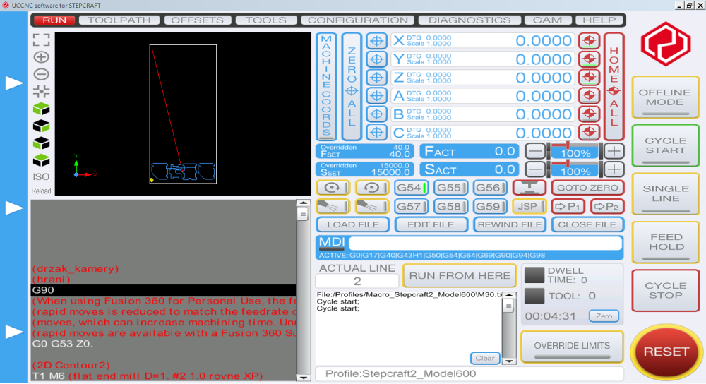Fit toolpath view to full extents
The image size is (706, 384).
point(41,40)
